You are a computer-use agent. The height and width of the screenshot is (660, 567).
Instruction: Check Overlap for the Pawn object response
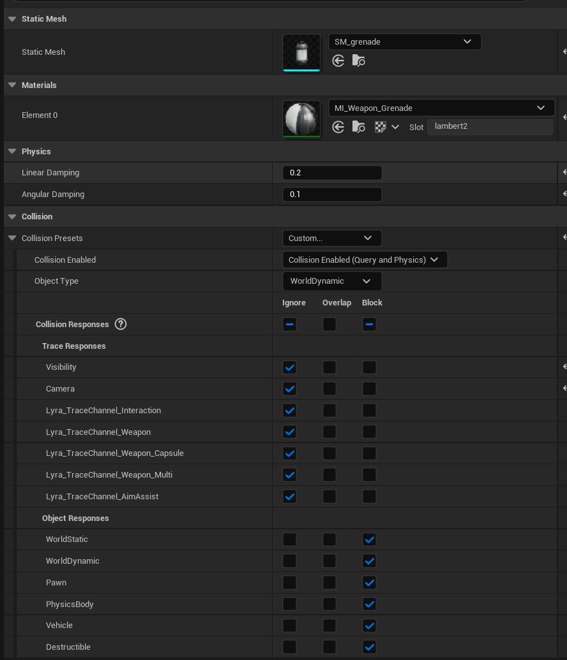pos(329,583)
